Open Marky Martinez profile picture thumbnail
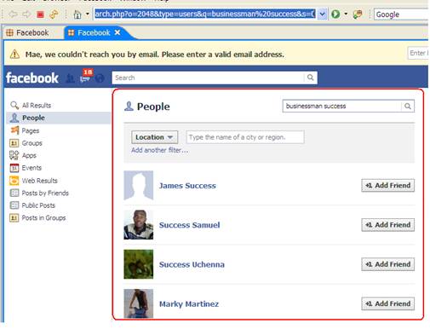The height and width of the screenshot is (329, 430). (139, 303)
